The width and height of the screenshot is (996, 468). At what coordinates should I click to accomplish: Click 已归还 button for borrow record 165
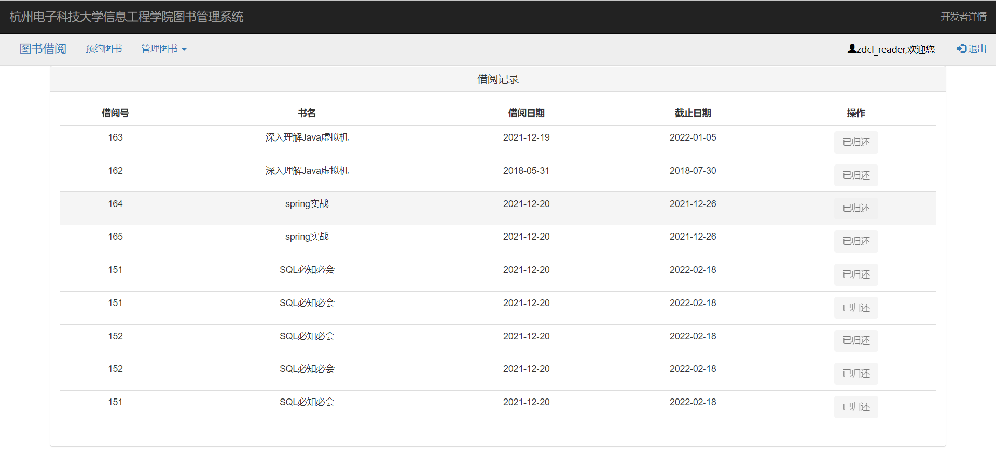tap(856, 241)
